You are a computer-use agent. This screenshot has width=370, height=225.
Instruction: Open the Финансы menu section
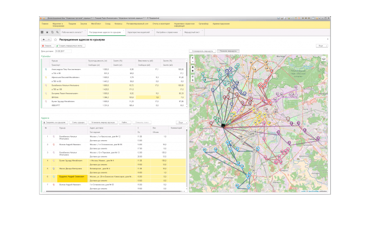pos(119,24)
